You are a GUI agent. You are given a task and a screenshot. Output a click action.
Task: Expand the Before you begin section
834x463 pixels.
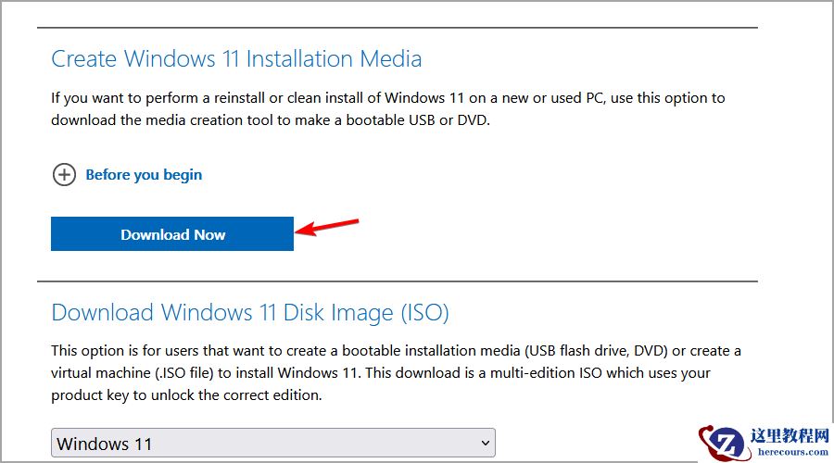click(144, 175)
